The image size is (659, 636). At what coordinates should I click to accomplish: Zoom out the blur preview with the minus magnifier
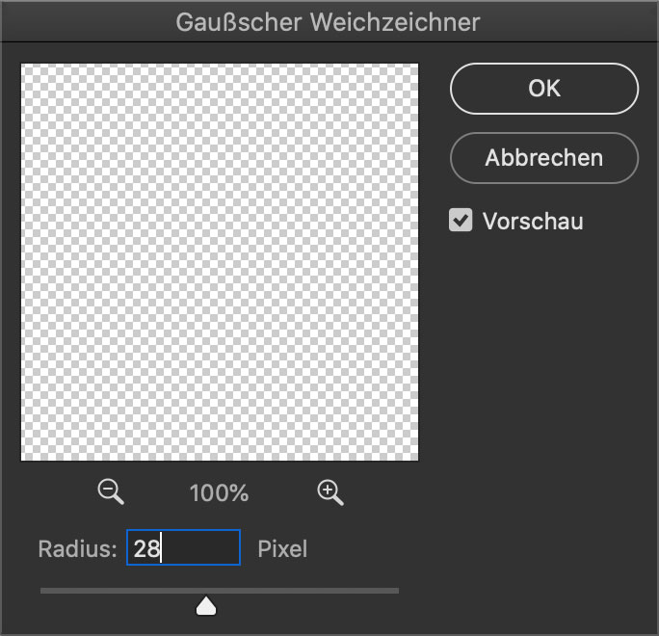(111, 491)
